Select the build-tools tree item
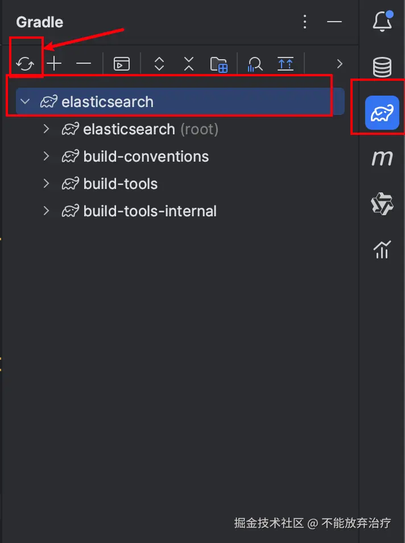 pyautogui.click(x=120, y=183)
